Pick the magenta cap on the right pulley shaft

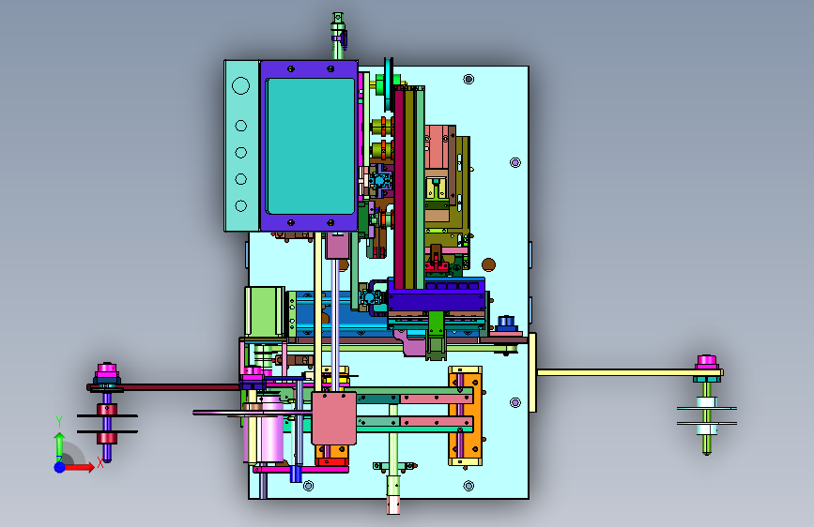[707, 362]
